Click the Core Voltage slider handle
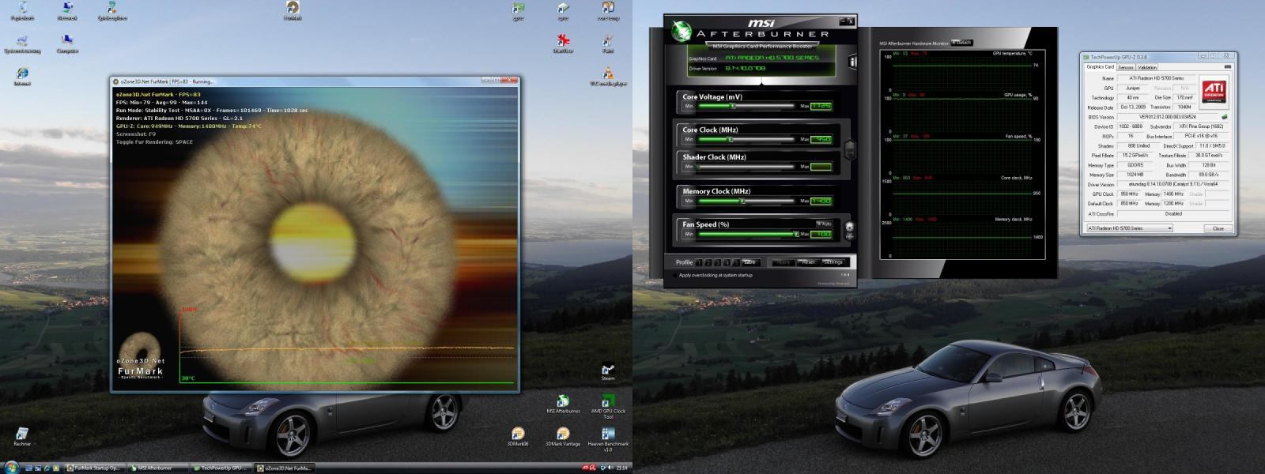The height and width of the screenshot is (474, 1265). [732, 106]
